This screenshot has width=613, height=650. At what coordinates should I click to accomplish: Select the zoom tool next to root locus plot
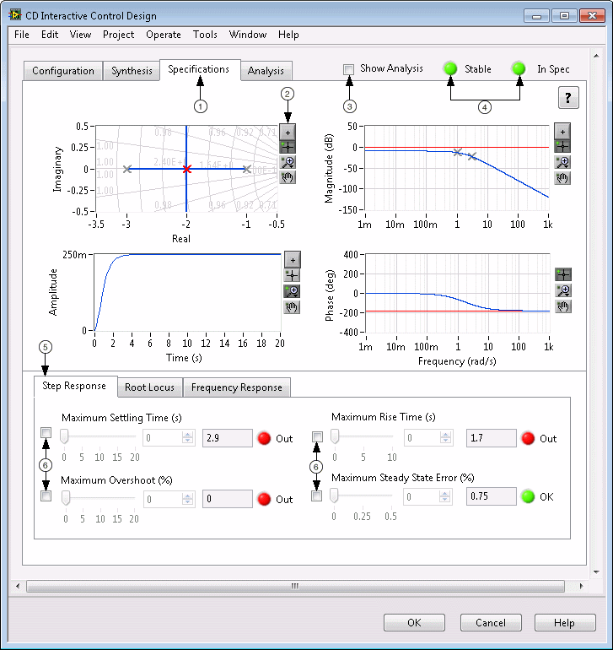click(288, 162)
